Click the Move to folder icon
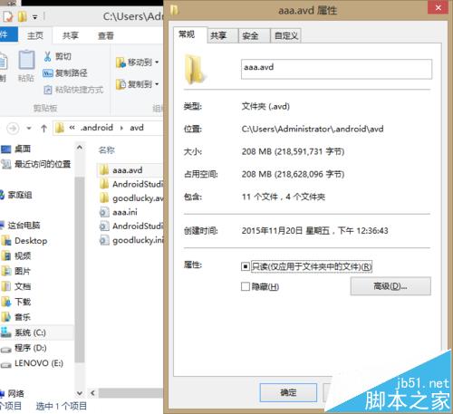453x414 pixels. tap(120, 63)
